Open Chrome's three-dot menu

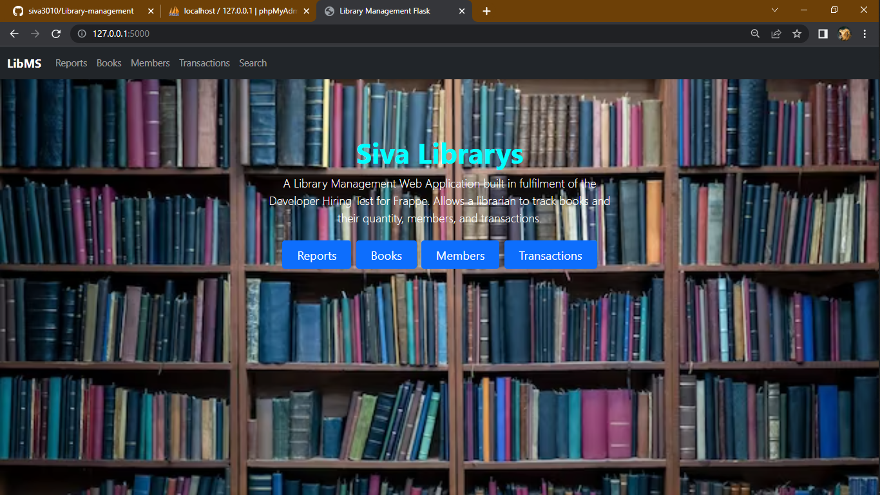tap(865, 34)
